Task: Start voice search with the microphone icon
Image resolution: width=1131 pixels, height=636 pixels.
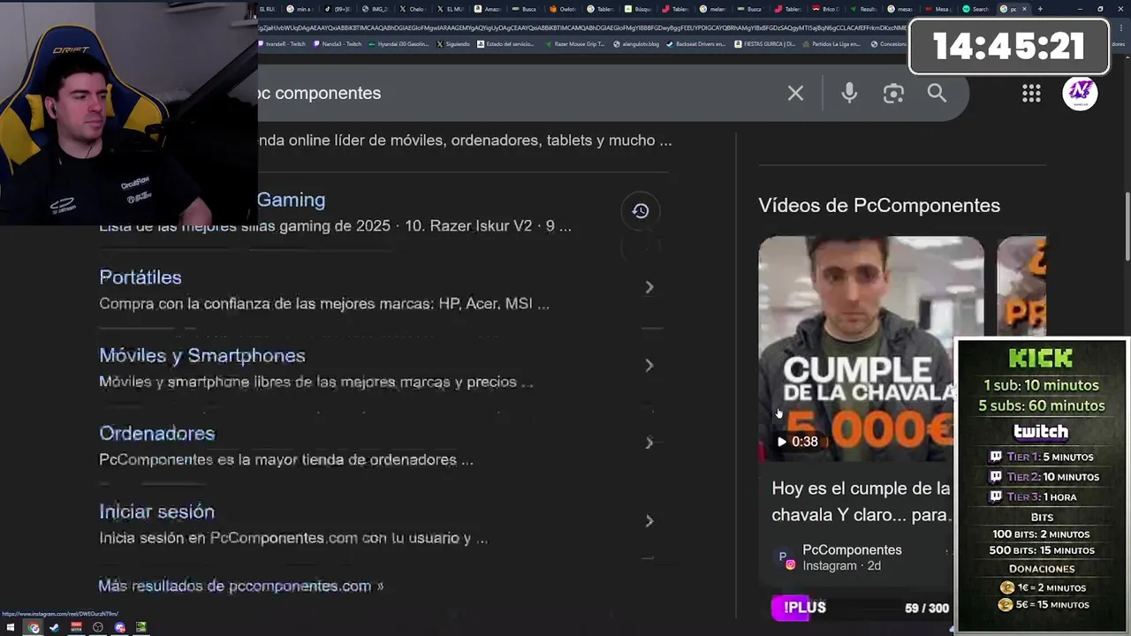Action: [849, 93]
